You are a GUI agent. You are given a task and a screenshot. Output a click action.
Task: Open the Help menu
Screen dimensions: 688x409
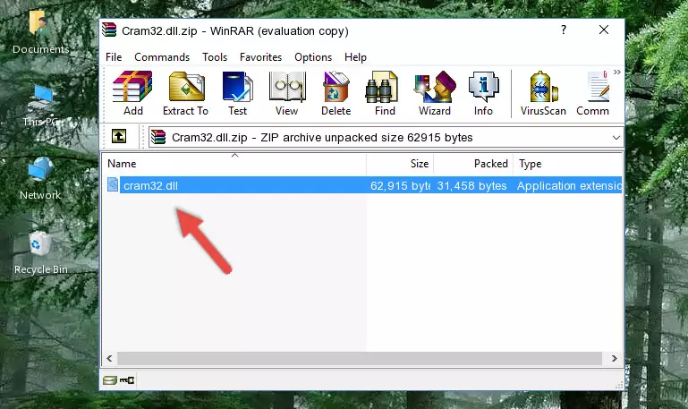click(355, 57)
